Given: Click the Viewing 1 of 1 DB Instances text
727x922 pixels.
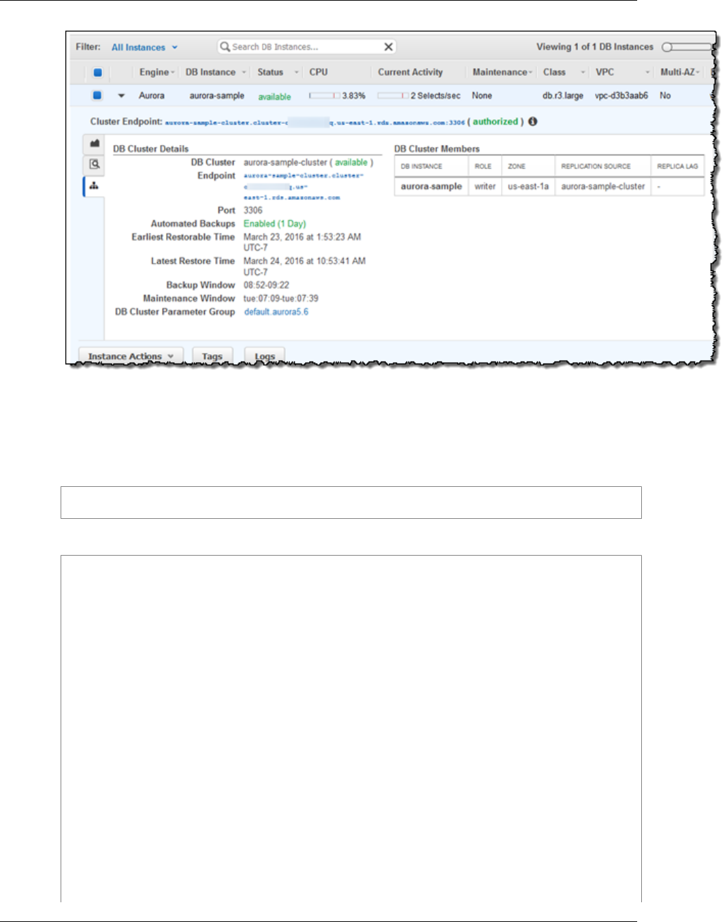Looking at the screenshot, I should tap(594, 47).
